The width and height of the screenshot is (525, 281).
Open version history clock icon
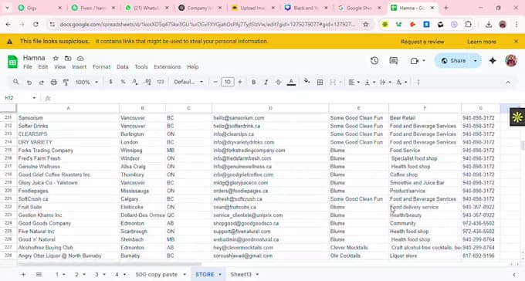(374, 61)
